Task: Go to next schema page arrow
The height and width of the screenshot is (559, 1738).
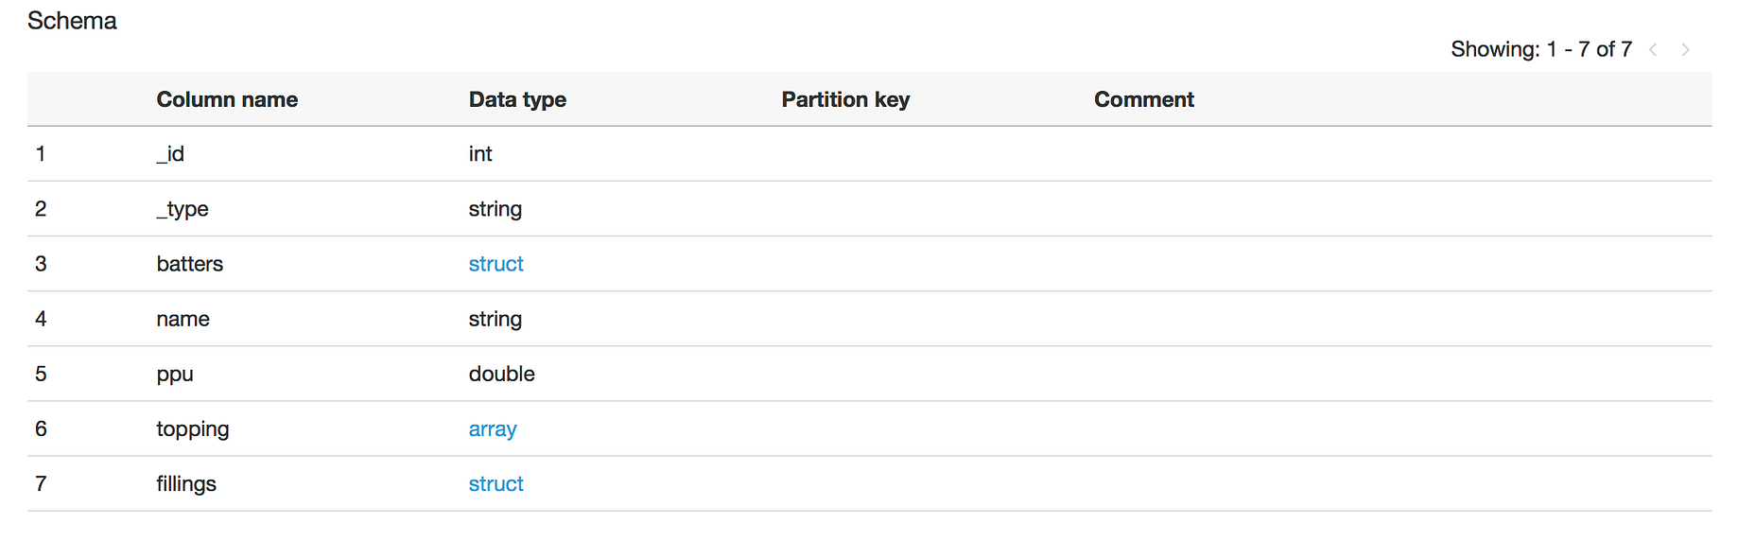Action: click(x=1685, y=49)
